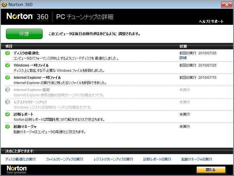Click the Norton 360 title bar icon
234x176 pixels.
coord(4,4)
